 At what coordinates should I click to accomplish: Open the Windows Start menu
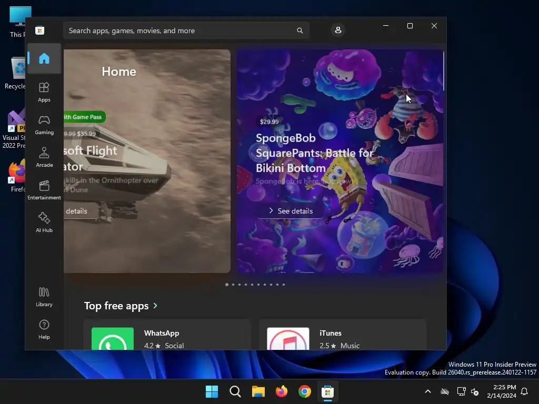tap(212, 391)
